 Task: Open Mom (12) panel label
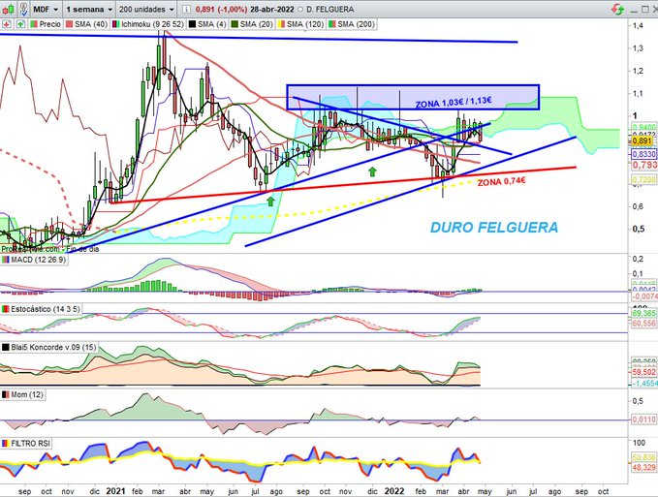(26, 394)
